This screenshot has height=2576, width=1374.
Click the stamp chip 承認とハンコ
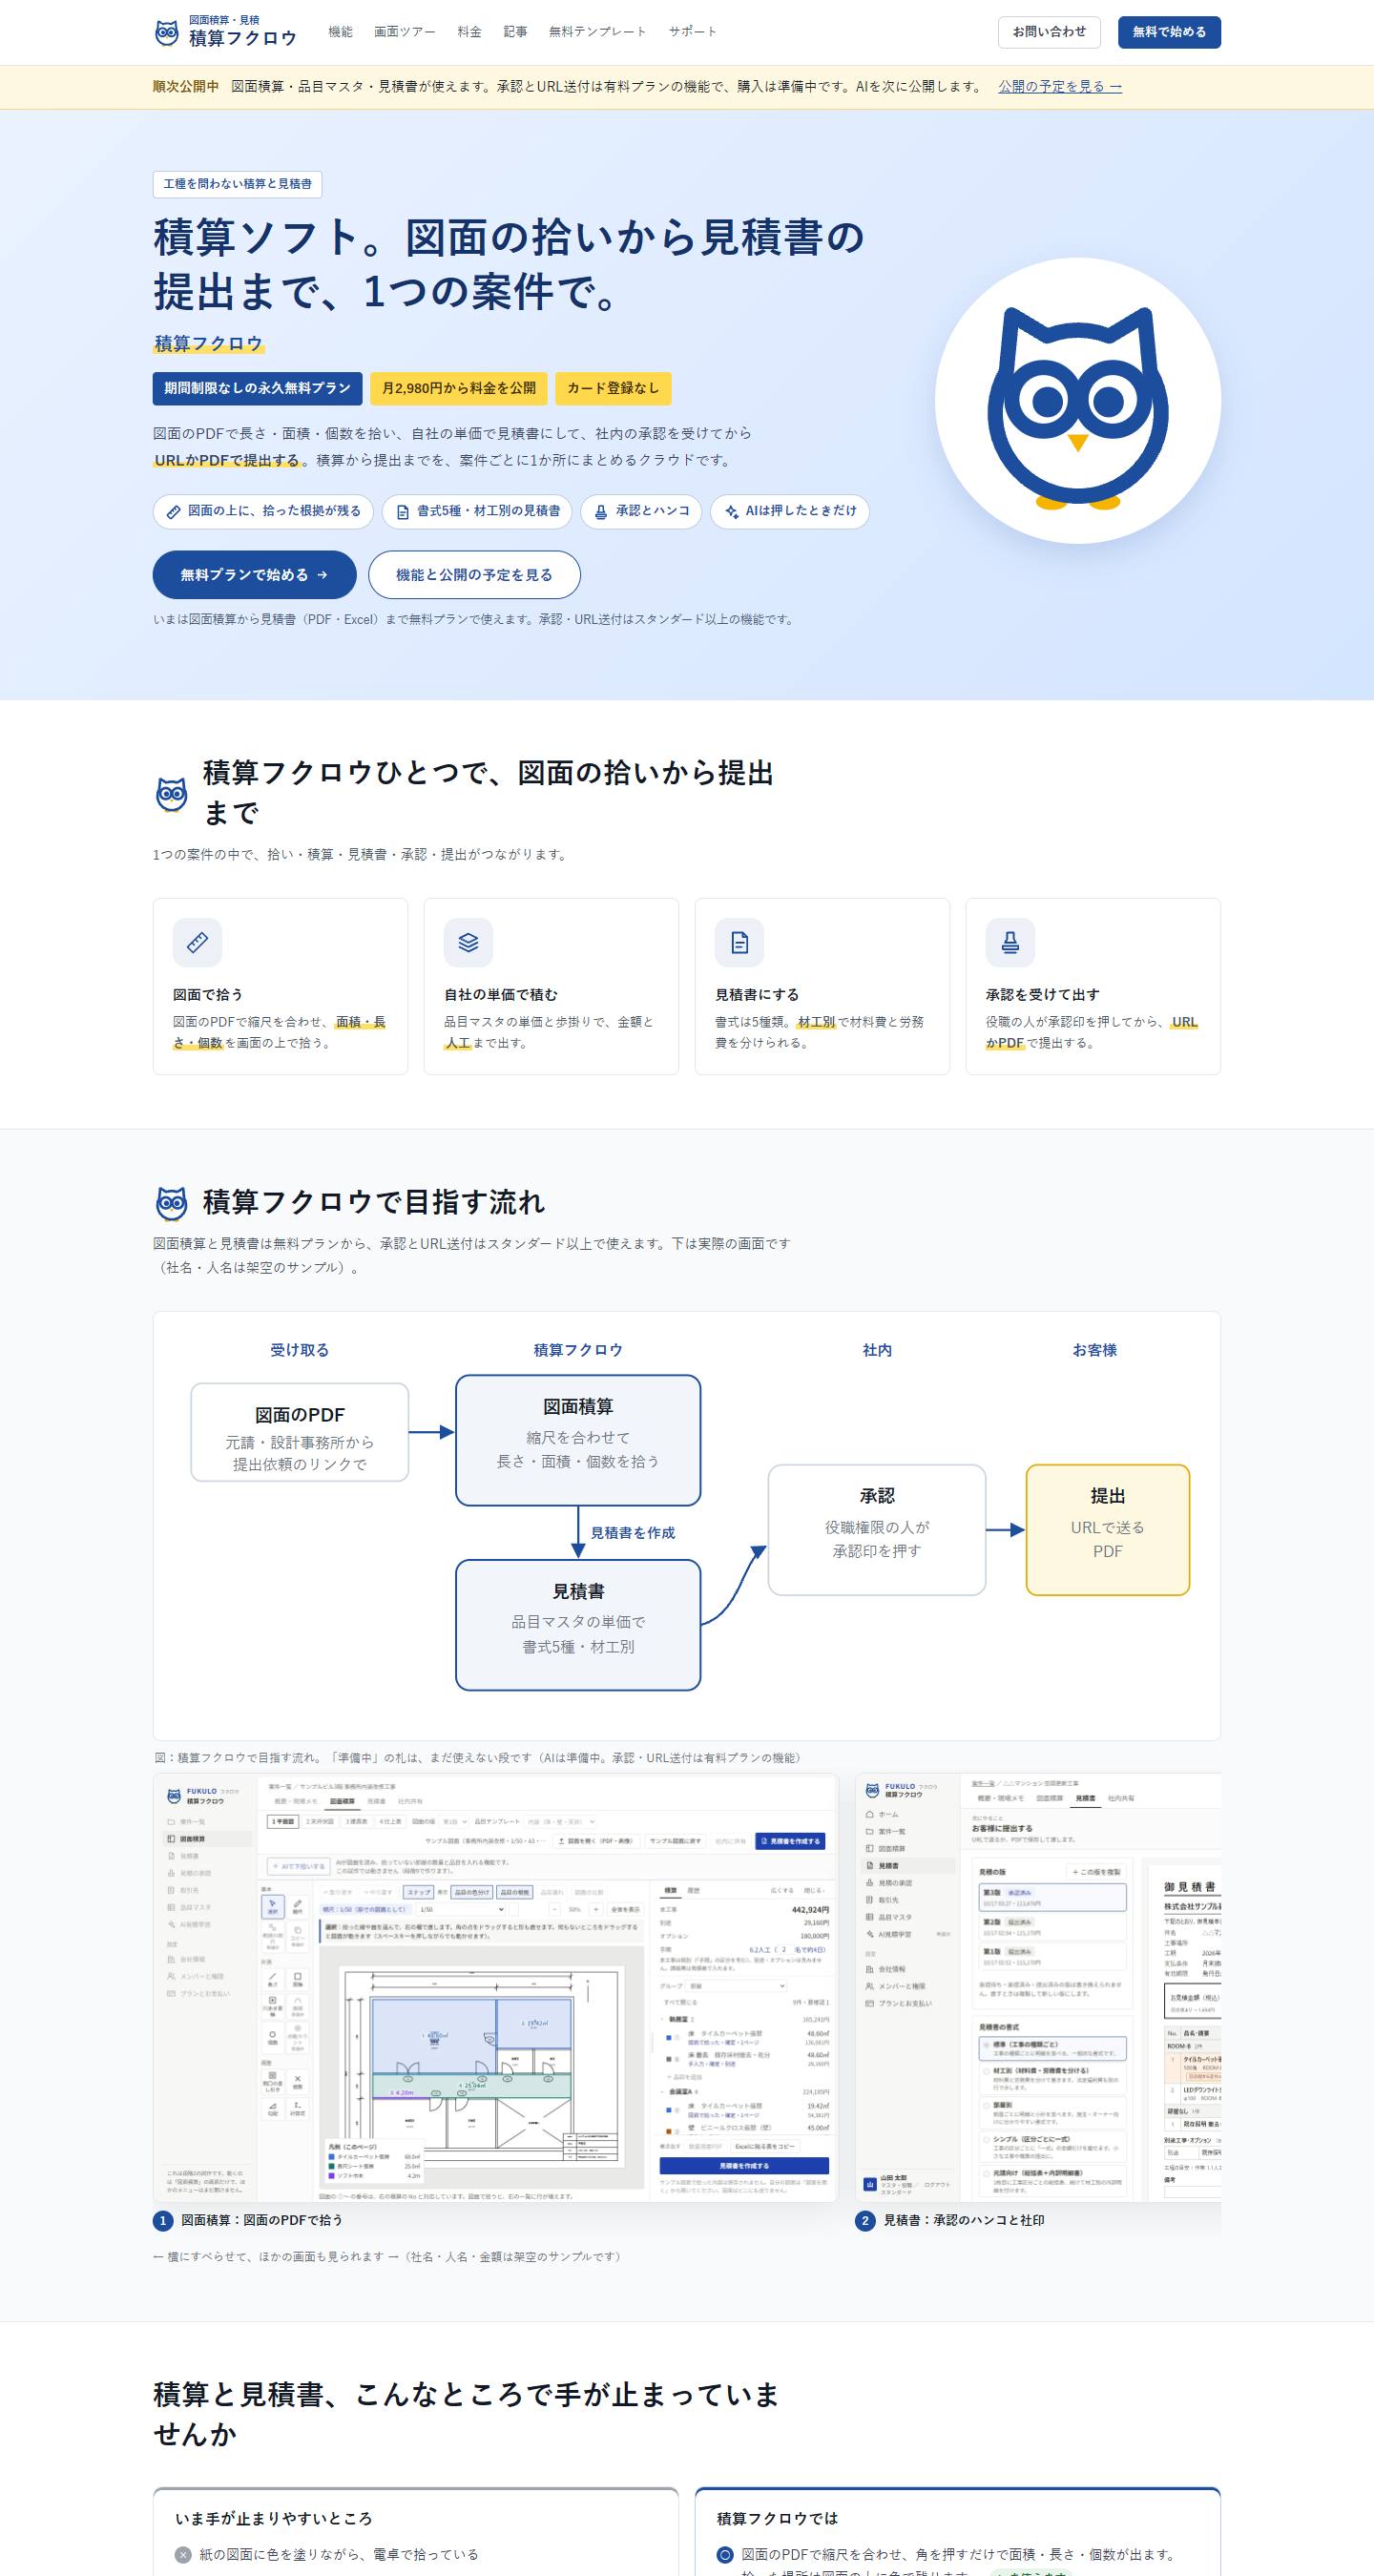pyautogui.click(x=641, y=511)
